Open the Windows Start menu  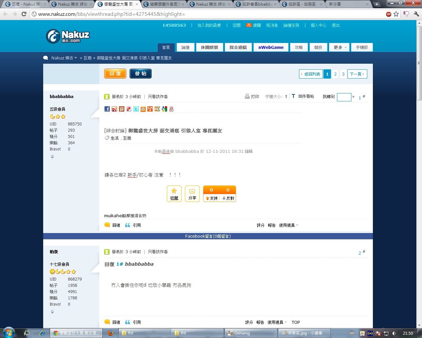click(9, 333)
